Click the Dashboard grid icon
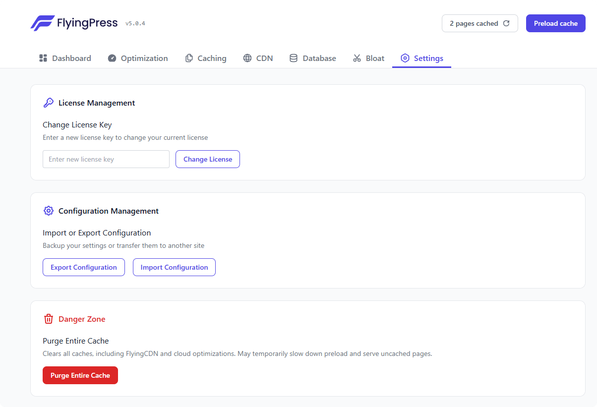Image resolution: width=597 pixels, height=407 pixels. pyautogui.click(x=43, y=58)
